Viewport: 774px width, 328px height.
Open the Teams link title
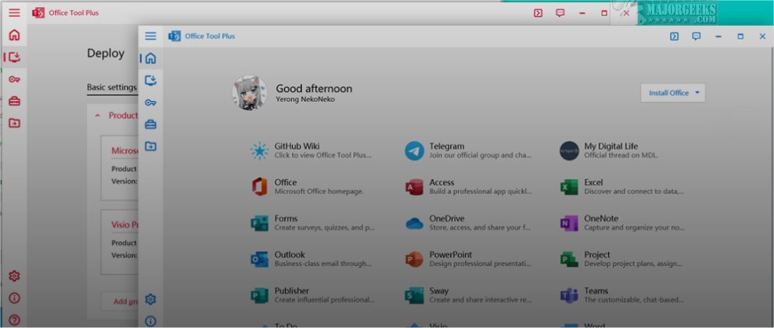click(596, 290)
